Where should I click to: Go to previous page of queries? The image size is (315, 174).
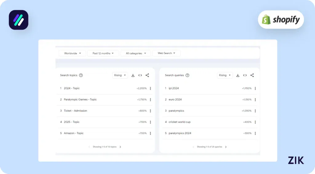click(x=193, y=147)
